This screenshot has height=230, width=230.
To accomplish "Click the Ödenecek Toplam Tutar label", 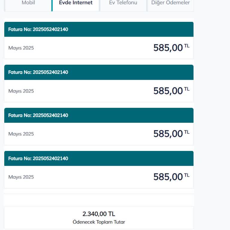I will coord(99,222).
